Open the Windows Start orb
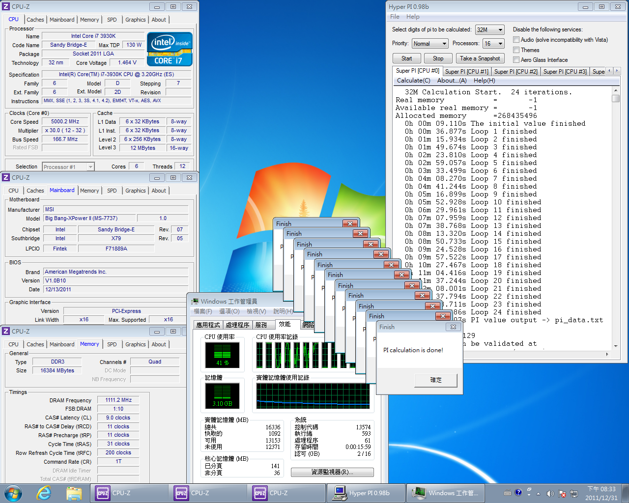Viewport: 629px width, 503px height. click(13, 493)
